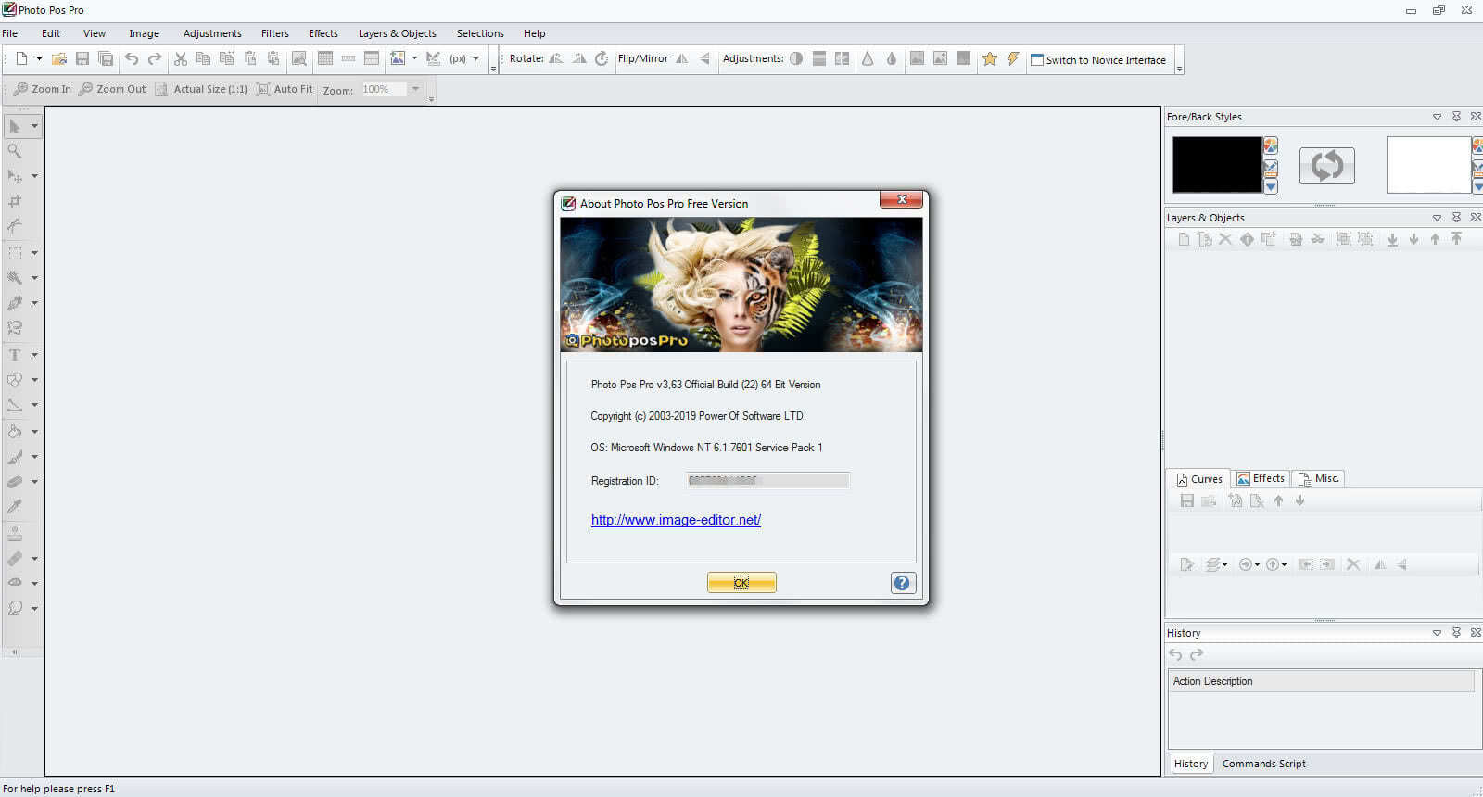Click the lightning bolt quick effects icon
The width and height of the screenshot is (1483, 797).
point(1013,58)
